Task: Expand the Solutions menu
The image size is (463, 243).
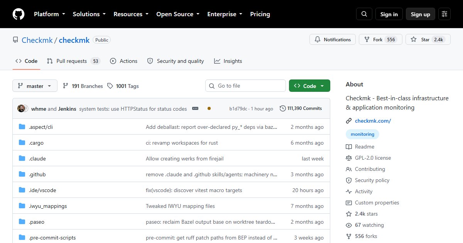Action: (89, 14)
